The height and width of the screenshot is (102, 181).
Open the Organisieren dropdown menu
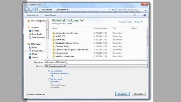33,15
